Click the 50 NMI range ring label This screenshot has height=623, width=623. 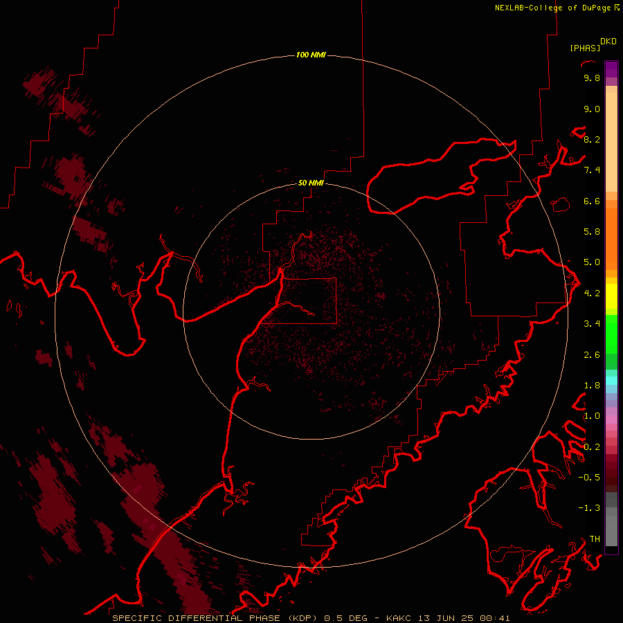click(x=311, y=183)
